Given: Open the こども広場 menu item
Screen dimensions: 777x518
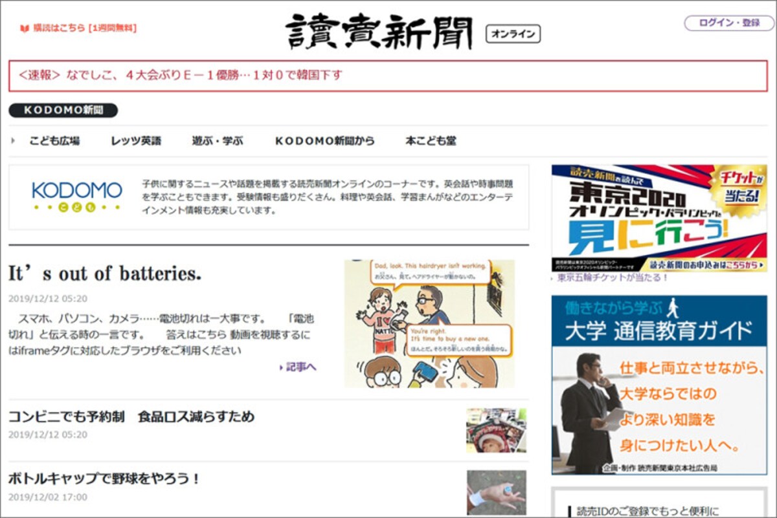Looking at the screenshot, I should 54,140.
